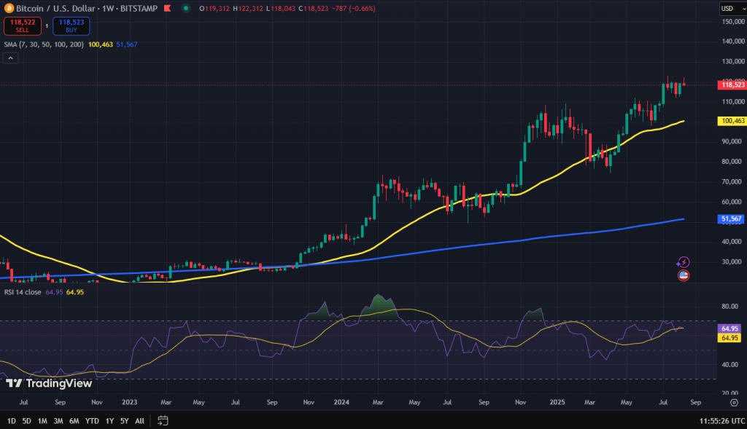
Task: Toggle the All timeframe option
Action: (x=139, y=420)
